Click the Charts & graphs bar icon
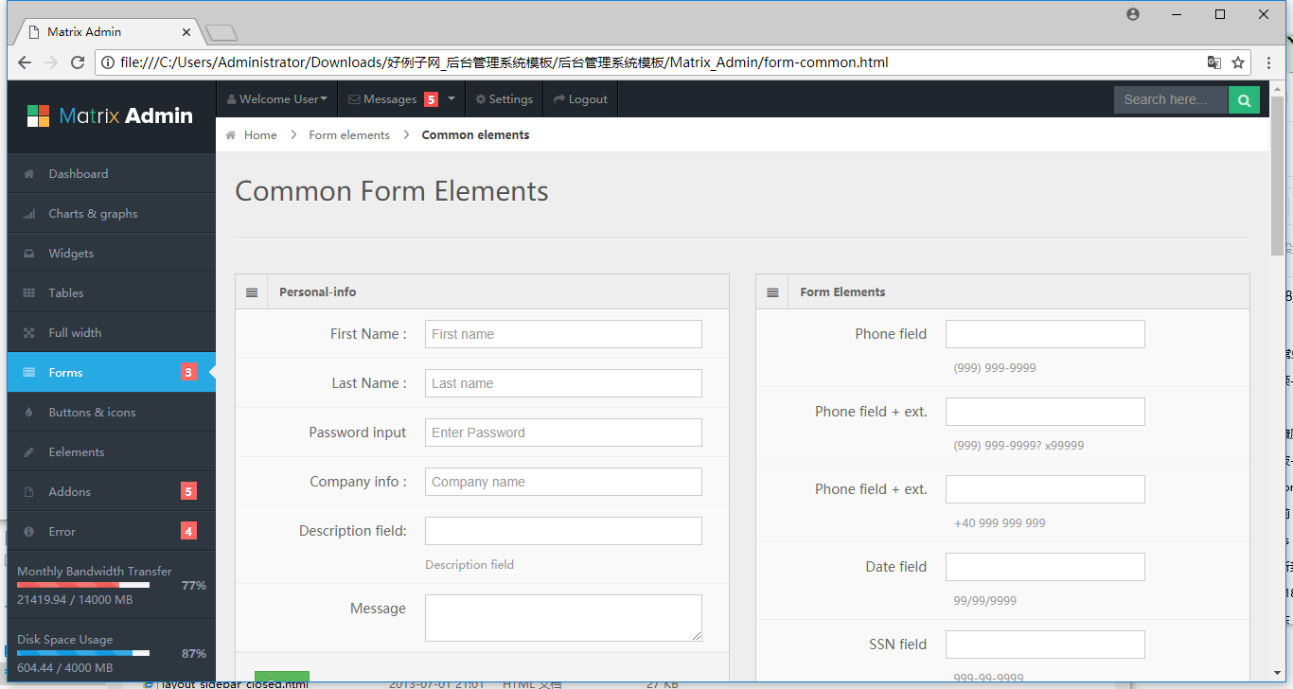 coord(28,214)
